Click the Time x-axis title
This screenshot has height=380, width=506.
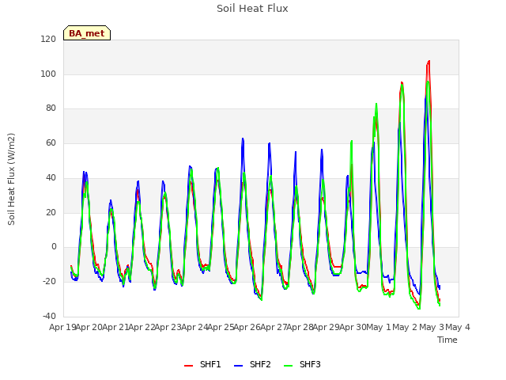coord(447,340)
